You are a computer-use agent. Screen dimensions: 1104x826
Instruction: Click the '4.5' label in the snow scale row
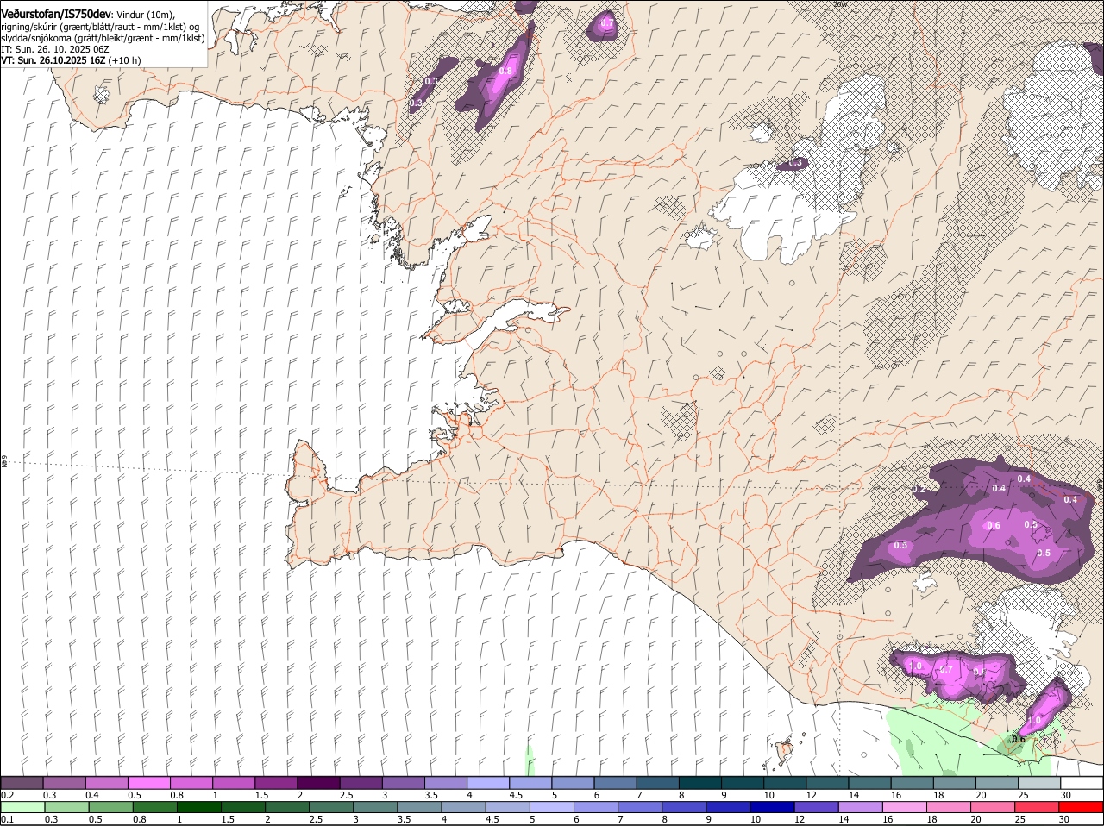click(x=516, y=795)
